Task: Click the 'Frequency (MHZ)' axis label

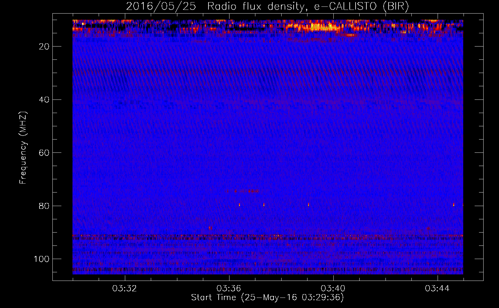Action: [x=23, y=148]
